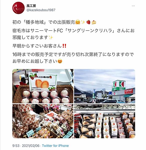This screenshot has height=150, width=146.
Task: Click the sparkles emoji after 出張販売
Action: click(83, 22)
